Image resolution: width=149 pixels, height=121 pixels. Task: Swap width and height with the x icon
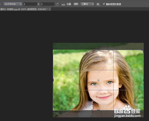click(38, 4)
